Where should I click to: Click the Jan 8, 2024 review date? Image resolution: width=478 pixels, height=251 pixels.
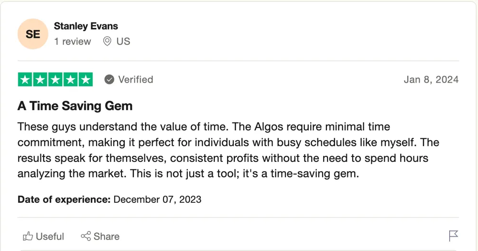click(x=431, y=80)
